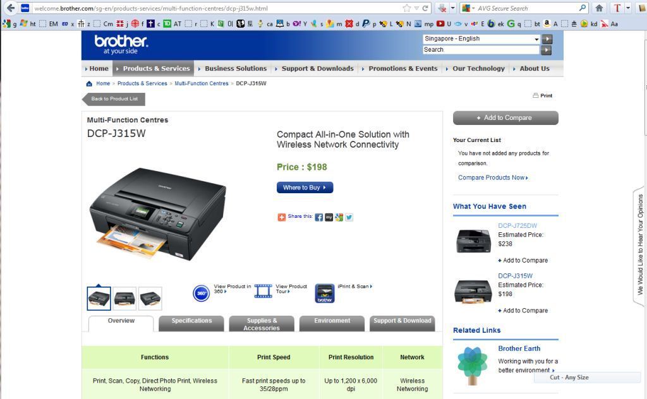Click the Back to Product List button

114,99
